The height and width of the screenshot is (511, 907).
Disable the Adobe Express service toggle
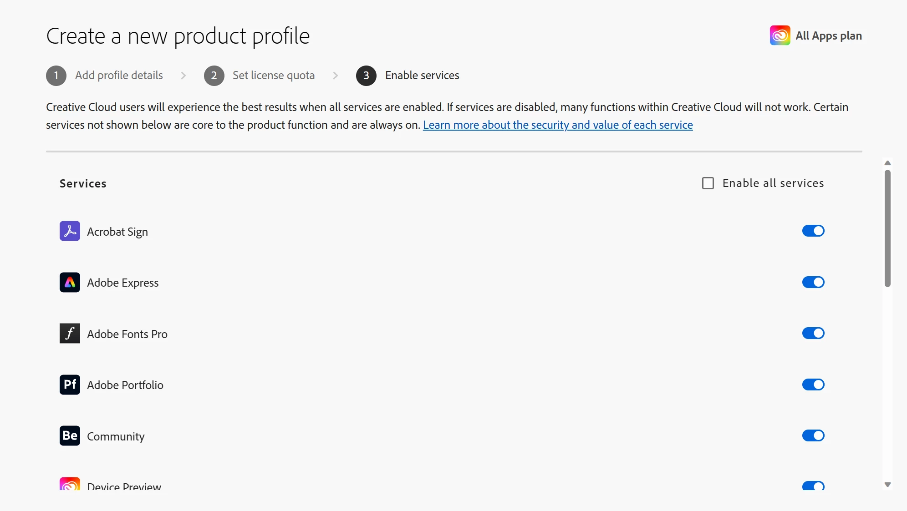click(813, 283)
